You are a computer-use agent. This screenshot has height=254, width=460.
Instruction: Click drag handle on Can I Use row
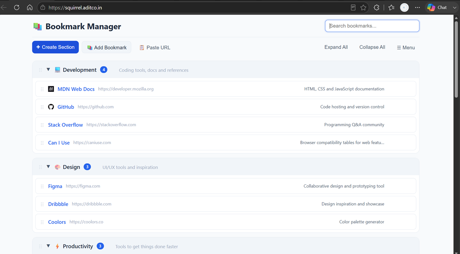tap(42, 143)
